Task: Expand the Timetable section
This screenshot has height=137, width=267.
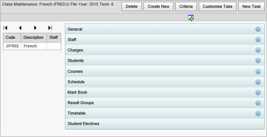Action: click(165, 113)
